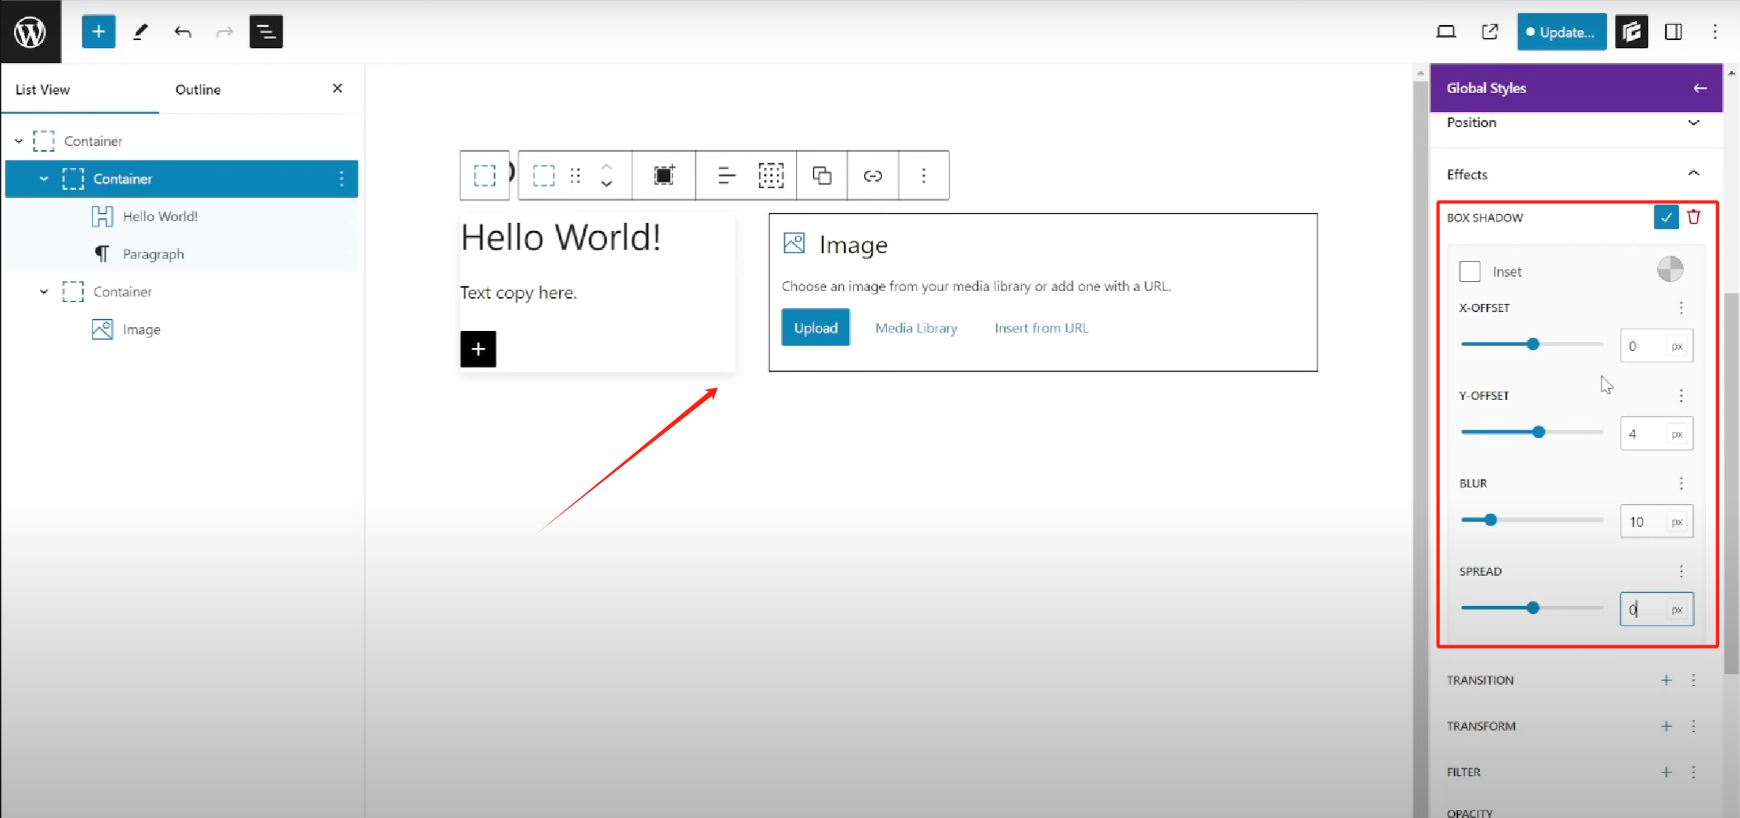
Task: Expand the Position panel section
Action: [x=1693, y=122]
